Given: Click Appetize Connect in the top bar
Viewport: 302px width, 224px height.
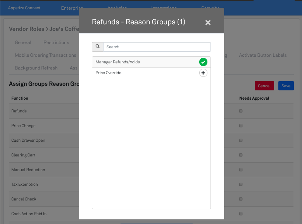Looking at the screenshot, I should point(24,8).
